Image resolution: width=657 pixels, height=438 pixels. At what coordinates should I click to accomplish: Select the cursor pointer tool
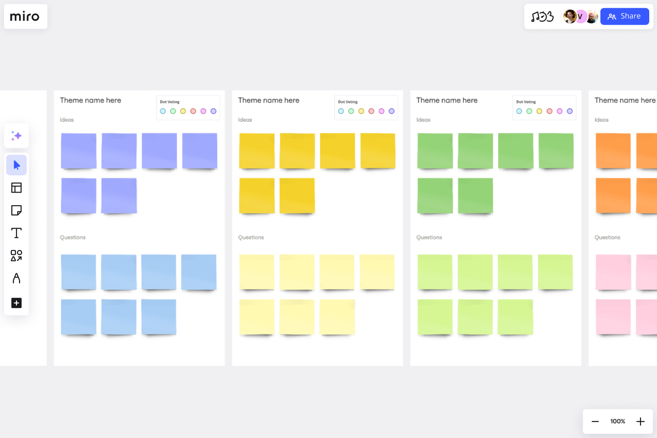click(16, 165)
